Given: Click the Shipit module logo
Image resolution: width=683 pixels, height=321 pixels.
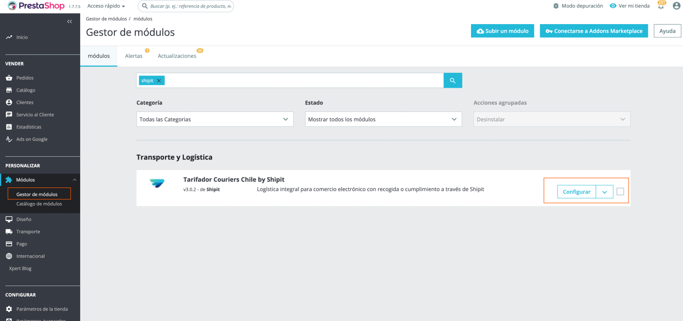Looking at the screenshot, I should point(157,183).
